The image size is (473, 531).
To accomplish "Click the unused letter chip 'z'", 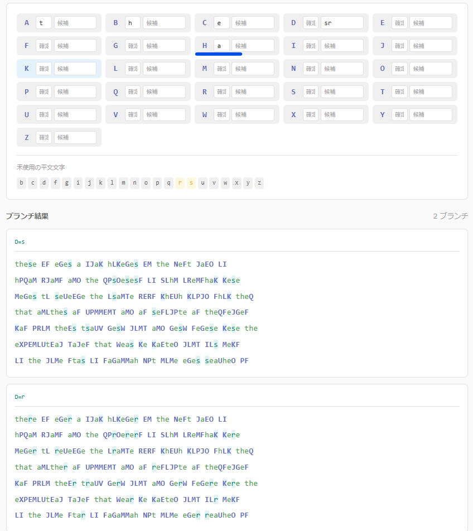I will [259, 183].
